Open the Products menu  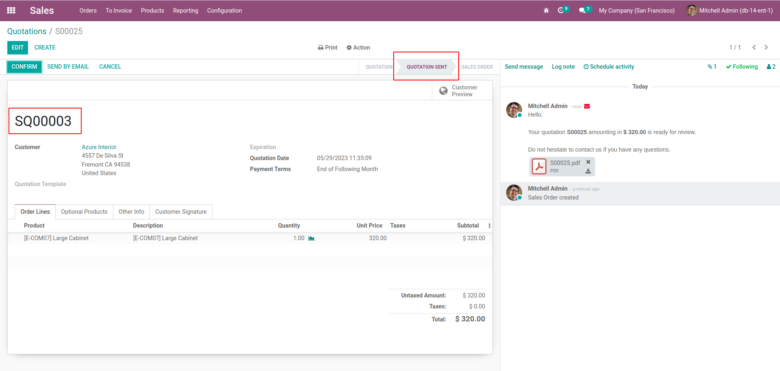pos(152,11)
